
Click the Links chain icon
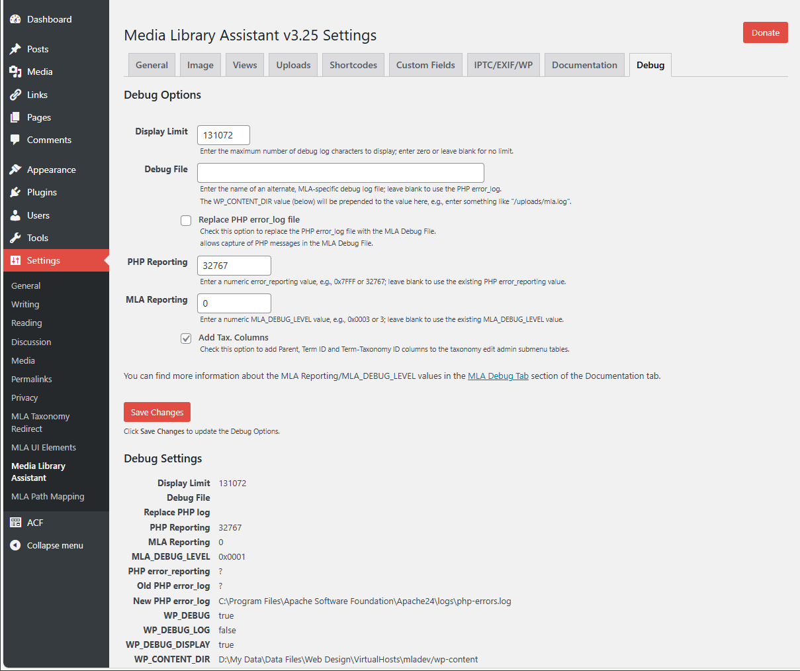point(15,94)
